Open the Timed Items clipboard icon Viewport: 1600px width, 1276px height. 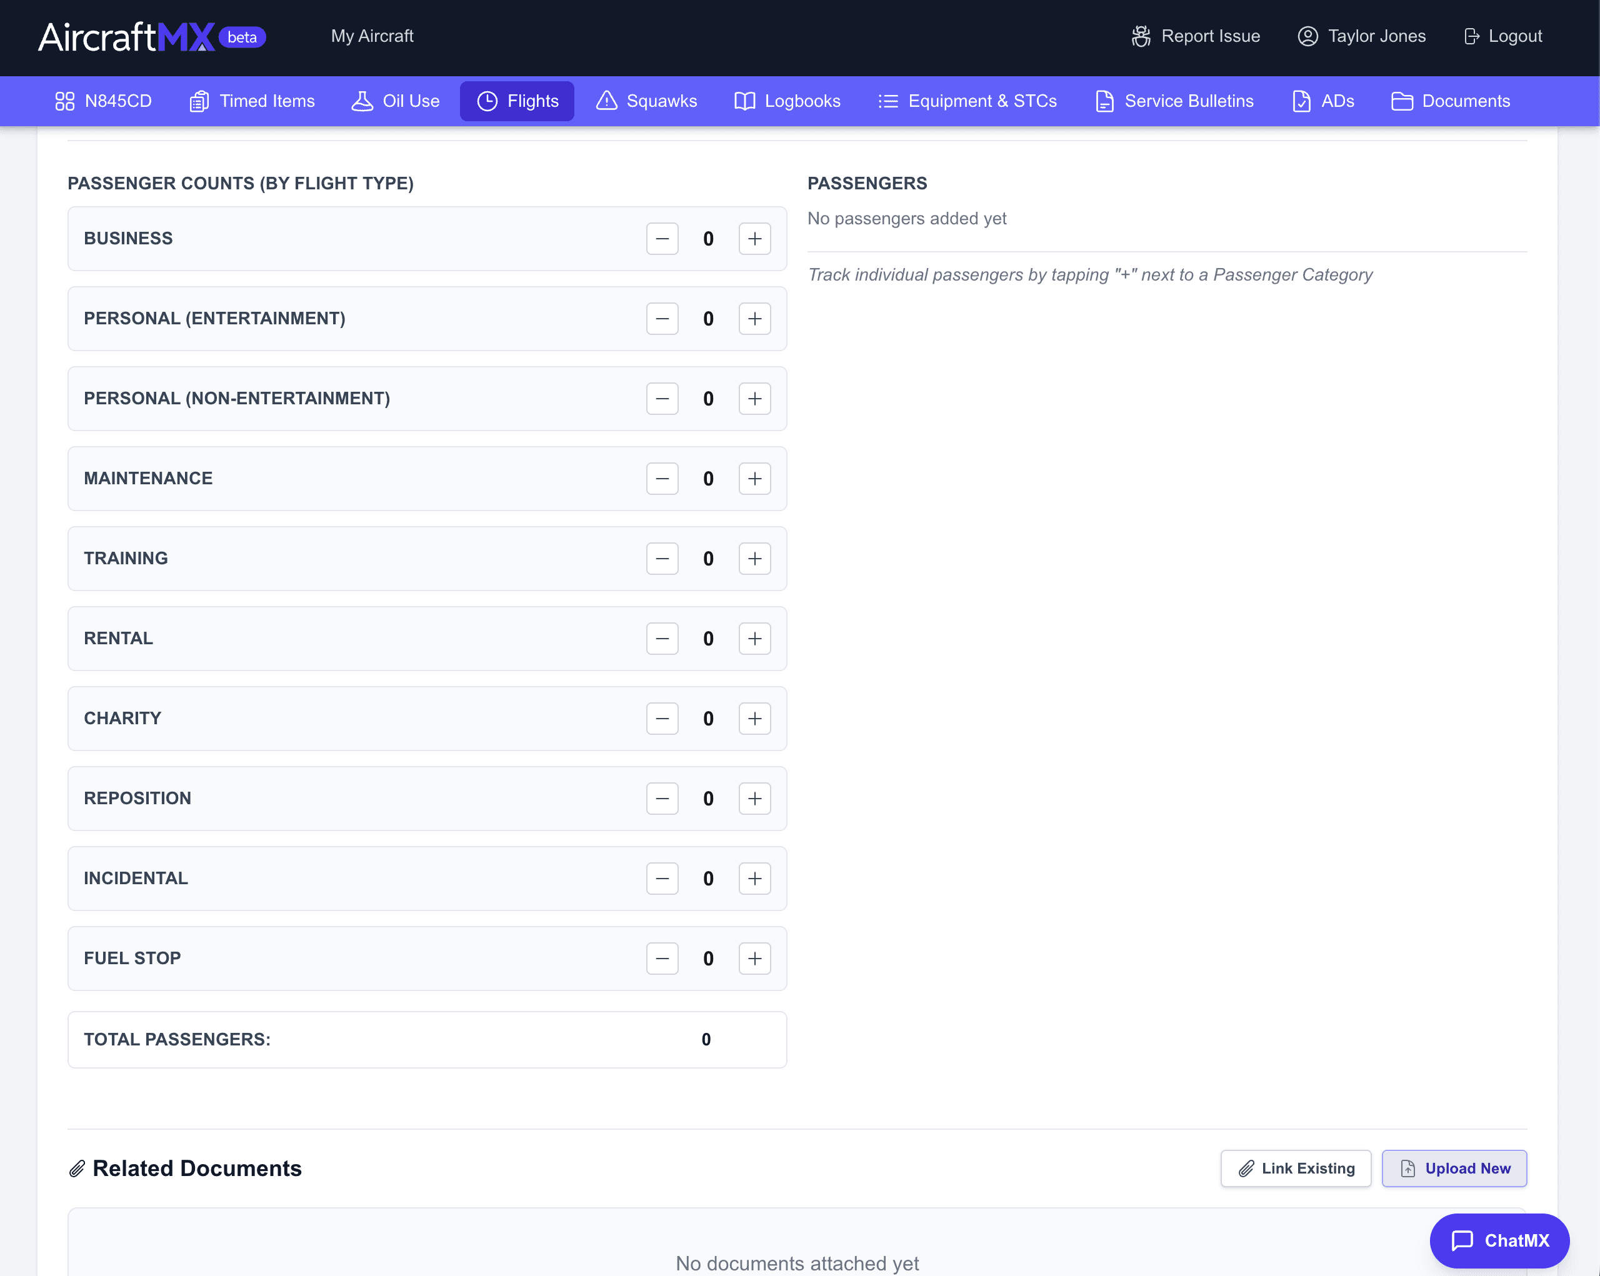pos(198,101)
